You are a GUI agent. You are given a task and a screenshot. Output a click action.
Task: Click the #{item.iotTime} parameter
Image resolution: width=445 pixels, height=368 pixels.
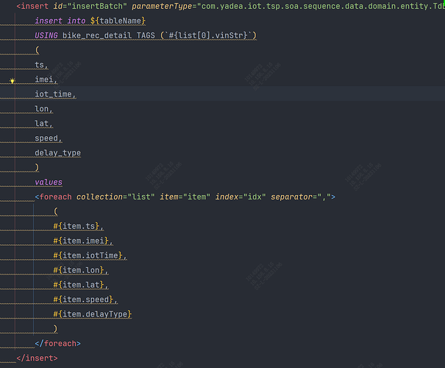coord(90,255)
